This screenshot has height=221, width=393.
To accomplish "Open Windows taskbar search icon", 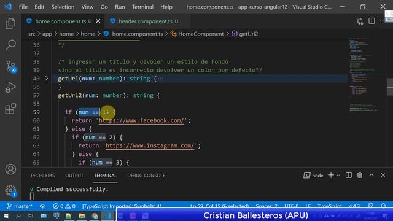I will 18,215.
